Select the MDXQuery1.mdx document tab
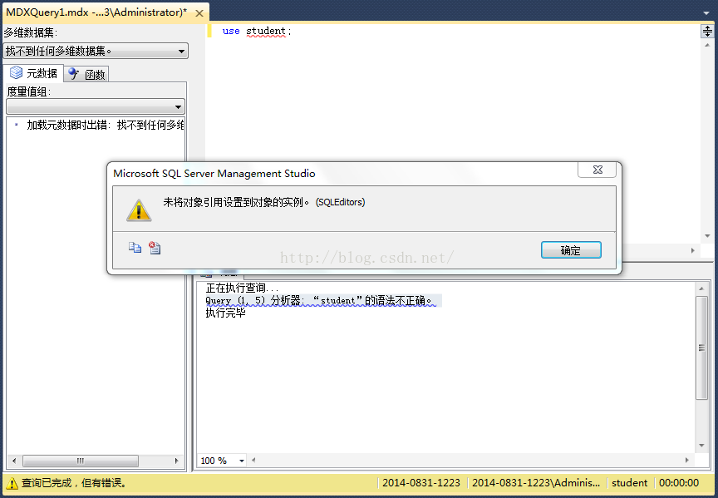 (96, 12)
